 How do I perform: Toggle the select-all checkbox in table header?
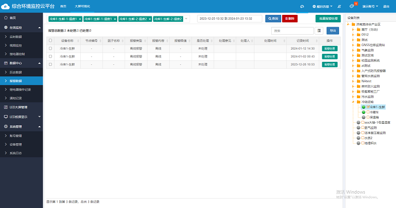click(x=50, y=41)
